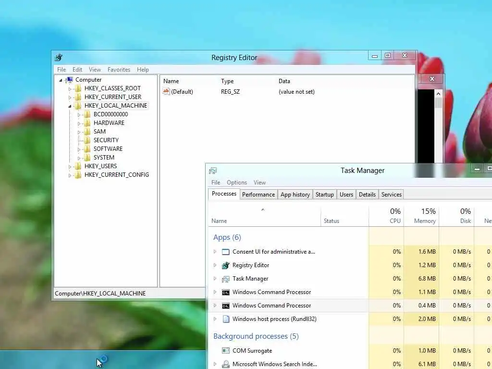This screenshot has height=369, width=492.
Task: Click the Task Manager title bar icon
Action: (213, 171)
